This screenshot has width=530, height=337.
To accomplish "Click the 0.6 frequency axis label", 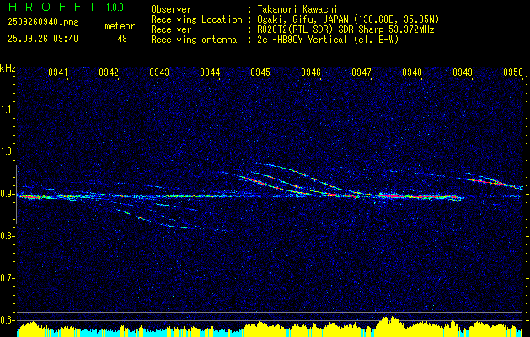I will pos(7,320).
